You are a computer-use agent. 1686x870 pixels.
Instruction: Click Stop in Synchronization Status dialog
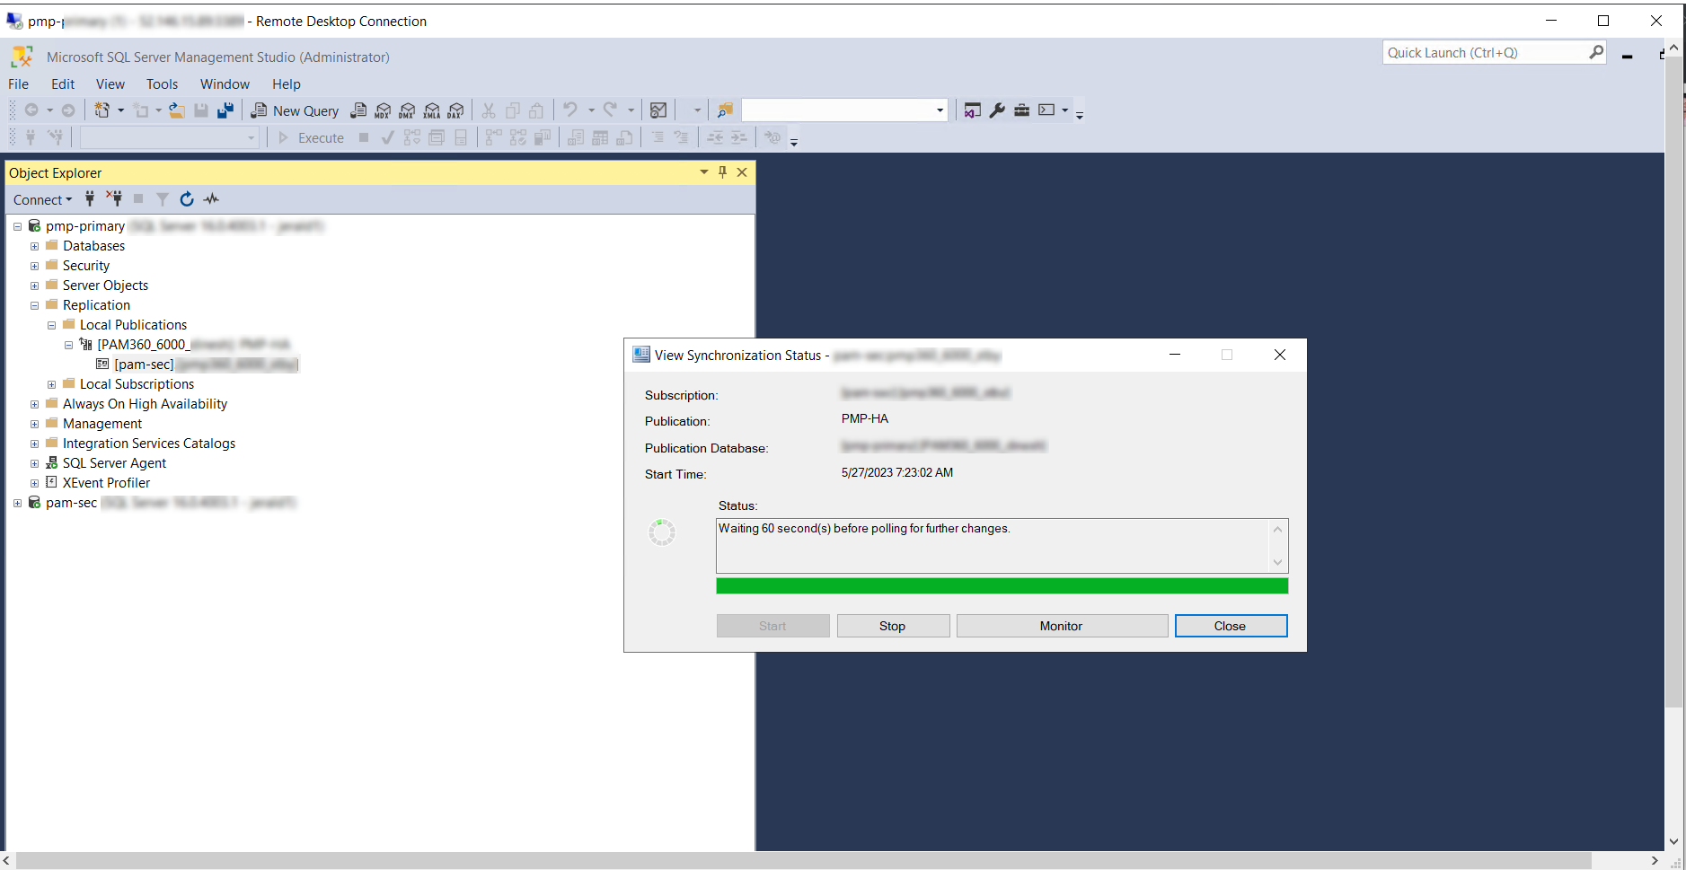[893, 626]
